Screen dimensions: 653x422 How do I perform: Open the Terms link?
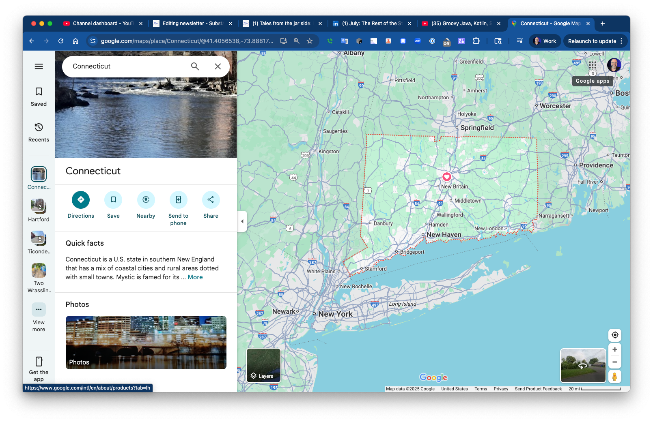481,389
